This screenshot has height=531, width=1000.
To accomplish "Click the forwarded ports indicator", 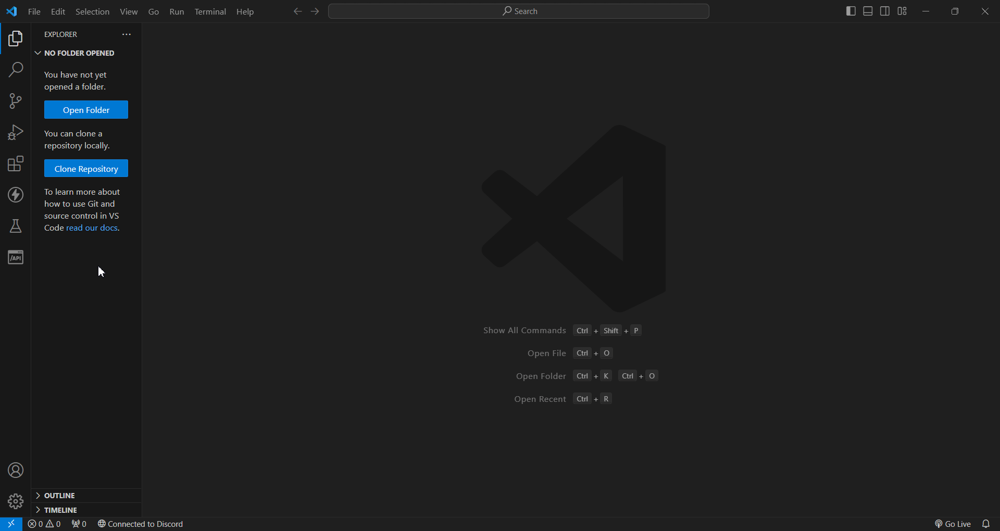I will click(x=79, y=524).
